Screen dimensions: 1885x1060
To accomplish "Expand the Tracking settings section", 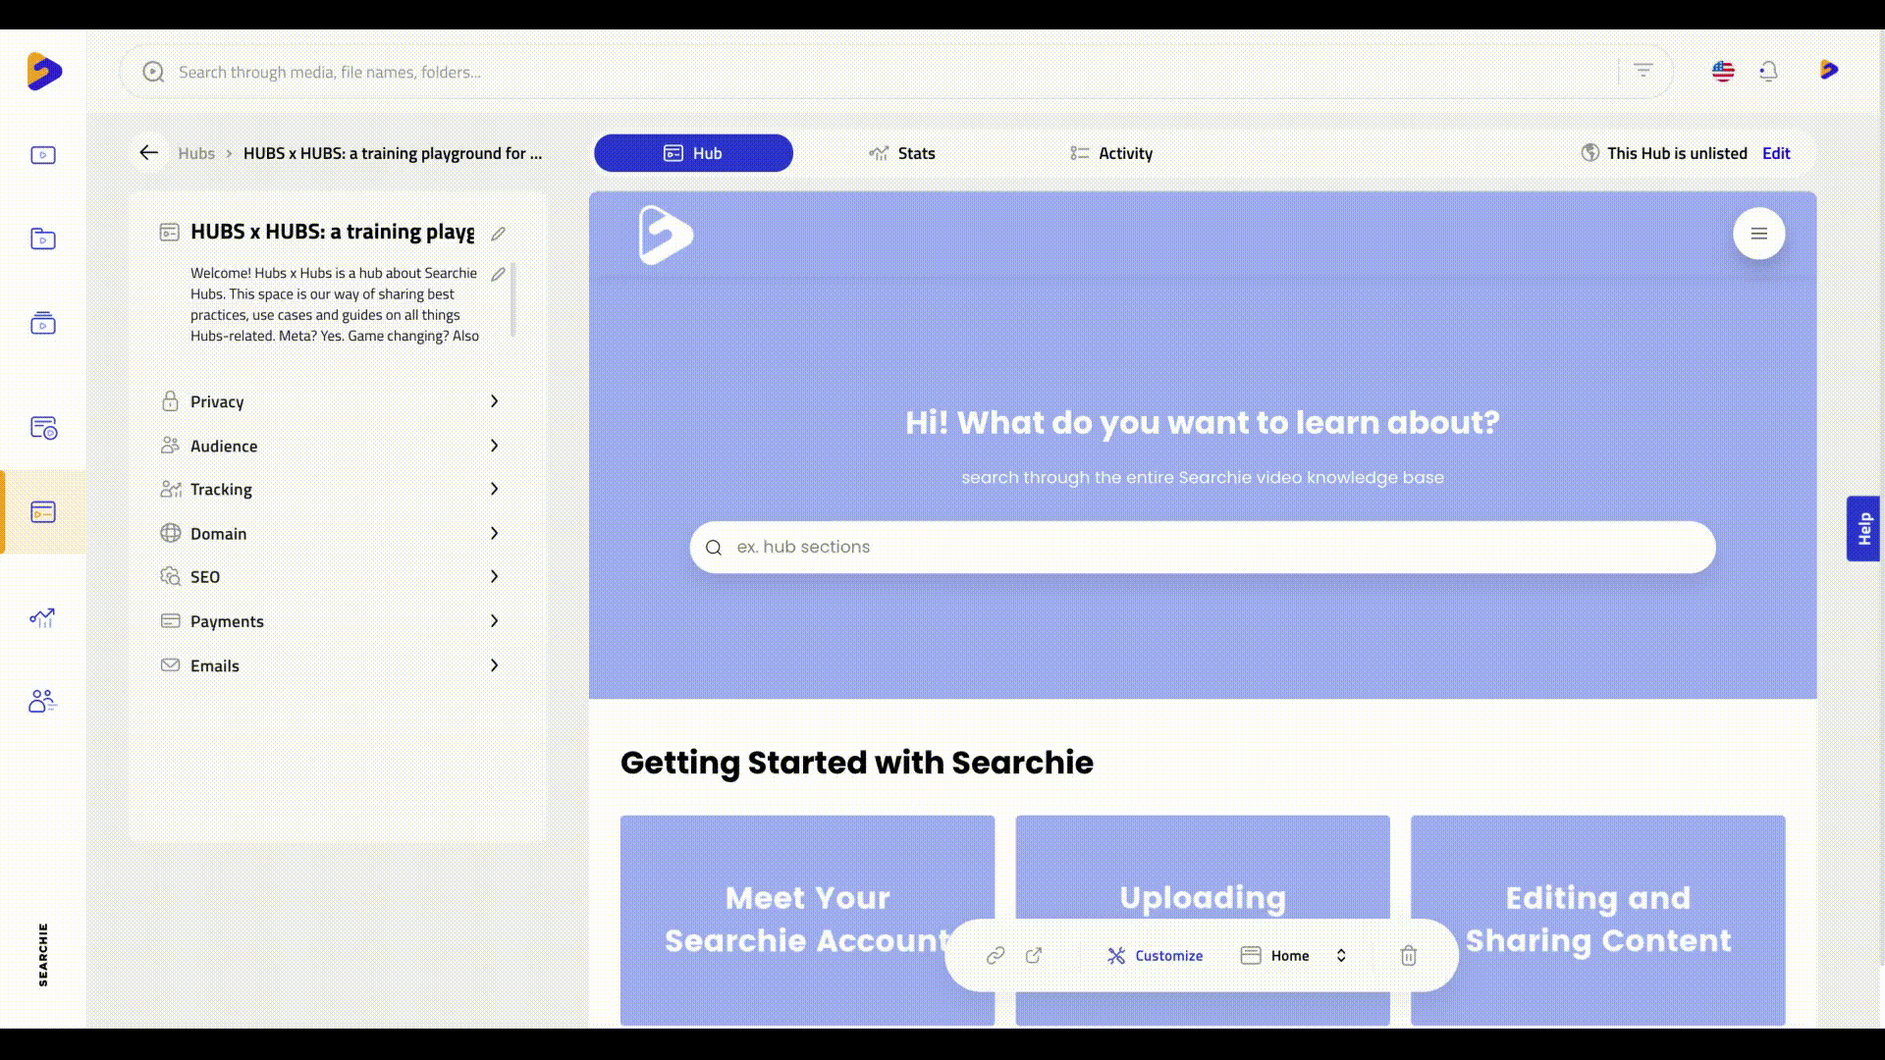I will (x=331, y=489).
